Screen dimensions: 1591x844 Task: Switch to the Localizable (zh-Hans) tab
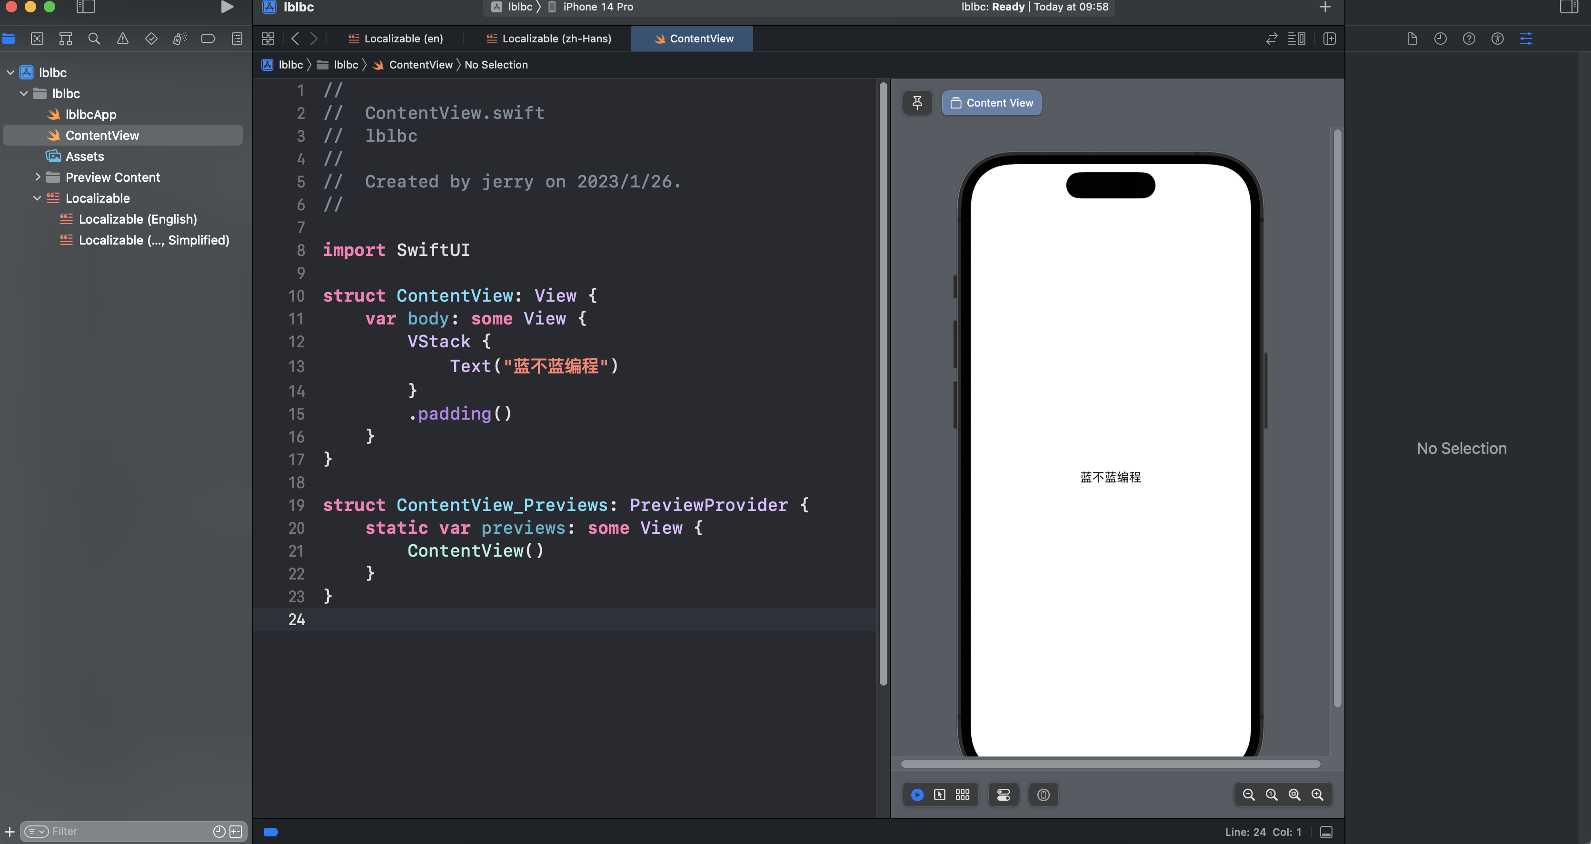[547, 38]
